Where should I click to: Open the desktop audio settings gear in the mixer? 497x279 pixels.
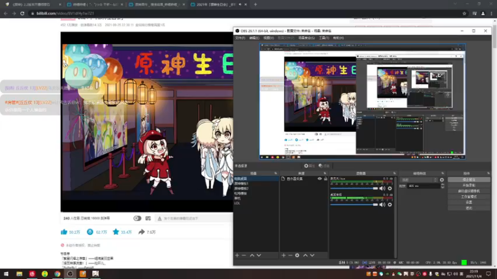point(390,205)
